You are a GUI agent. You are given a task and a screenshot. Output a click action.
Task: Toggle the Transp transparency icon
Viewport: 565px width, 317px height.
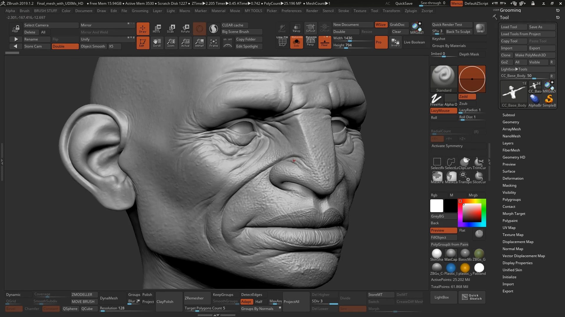(x=296, y=28)
